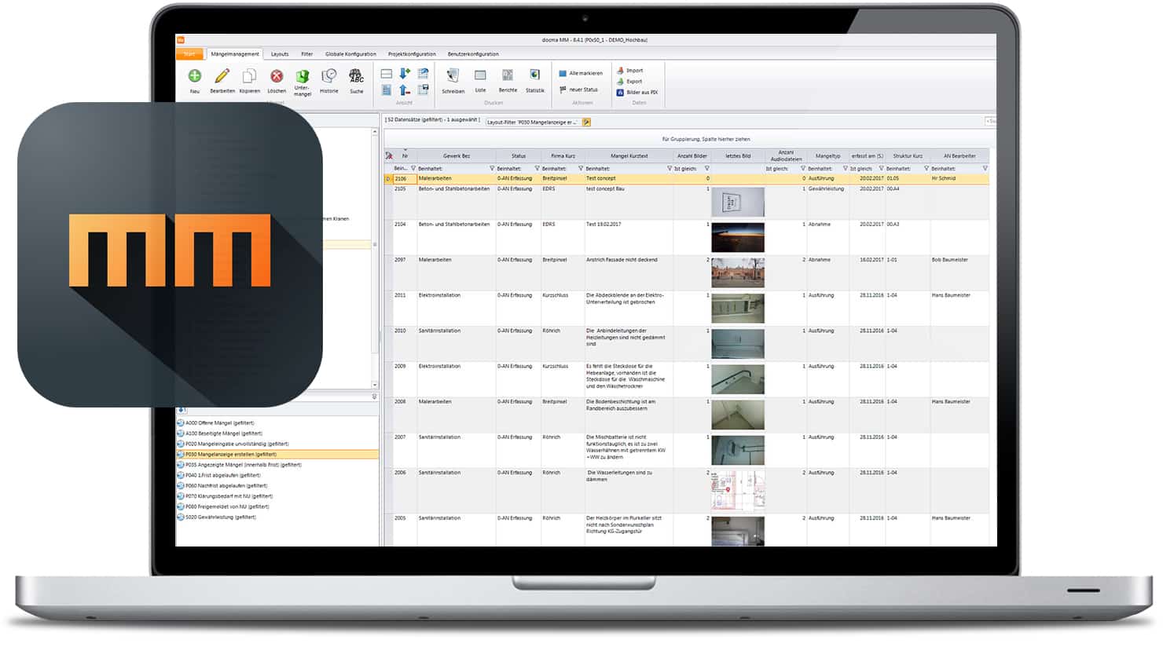Sort by the Struktur Kurz column header
This screenshot has height=669, width=1163.
[x=908, y=155]
